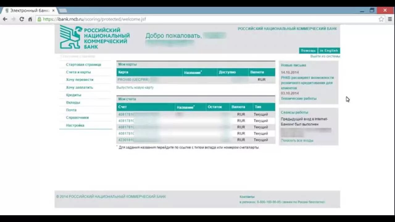This screenshot has height=222, width=395.
Task: Bookmark page with the star icon
Action: pyautogui.click(x=381, y=19)
